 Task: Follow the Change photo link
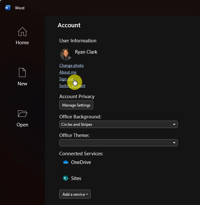71,65
